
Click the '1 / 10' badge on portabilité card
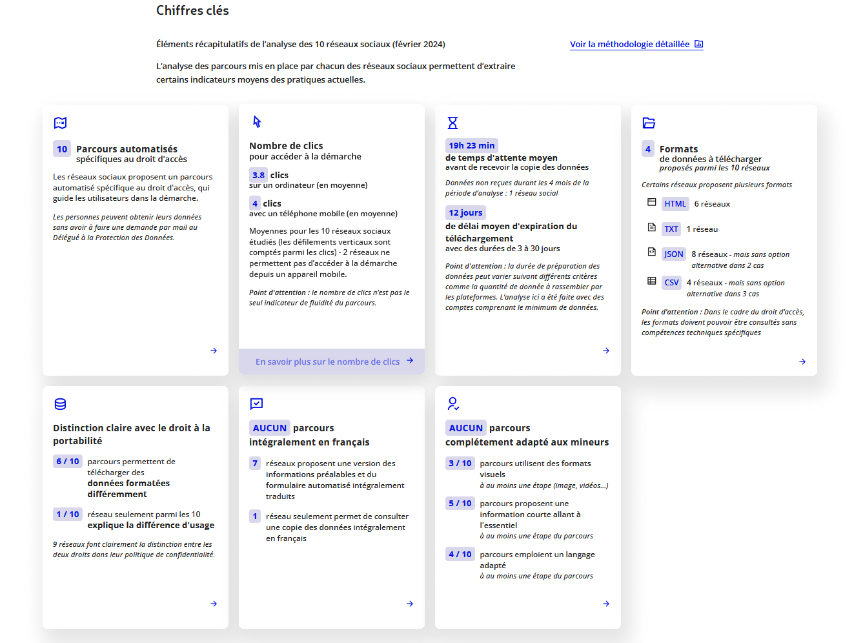[68, 514]
